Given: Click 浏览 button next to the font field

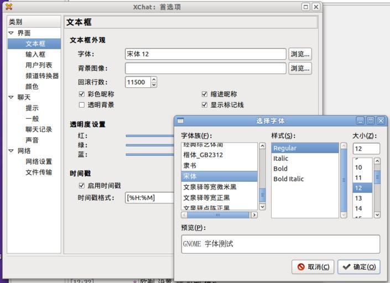Looking at the screenshot, I should click(300, 54).
